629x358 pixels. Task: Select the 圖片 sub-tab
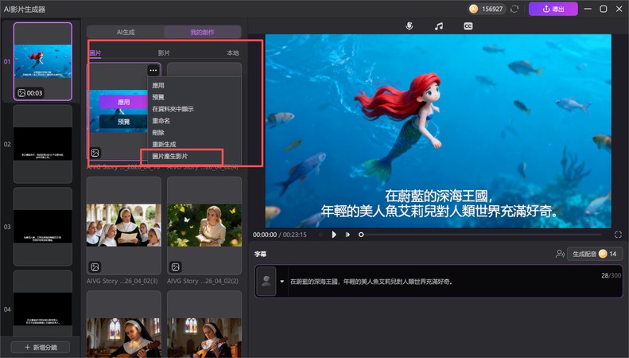[95, 53]
